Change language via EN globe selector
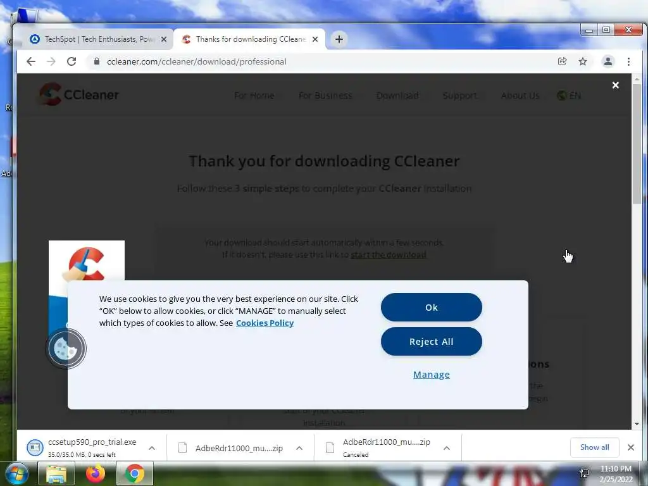Image resolution: width=648 pixels, height=486 pixels. pyautogui.click(x=569, y=96)
